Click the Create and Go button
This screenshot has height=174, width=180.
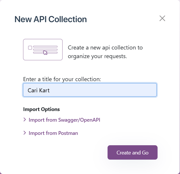[133, 152]
